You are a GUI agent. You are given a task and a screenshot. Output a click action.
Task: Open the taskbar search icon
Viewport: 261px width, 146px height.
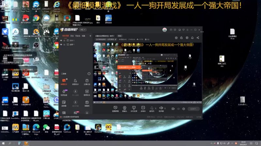tap(10, 143)
